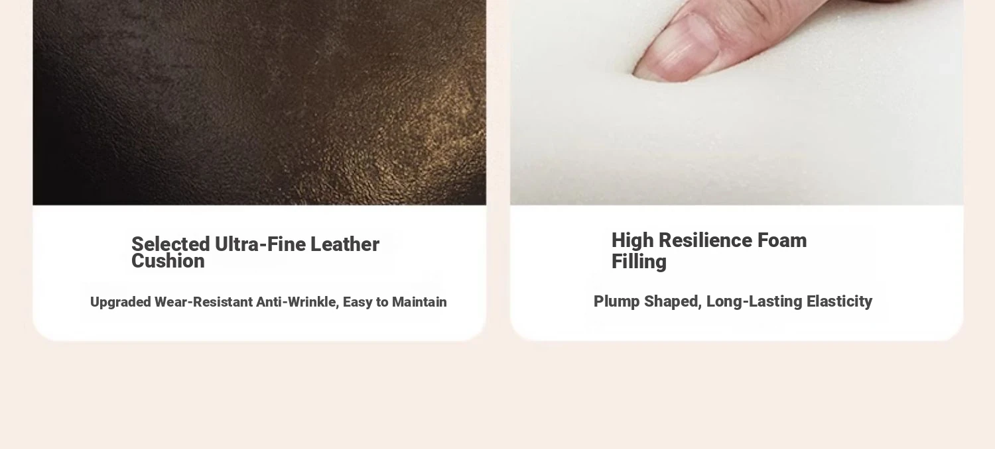
Task: Select the 'Selected Ultra-Fine Leather Cushion' heading
Action: pyautogui.click(x=255, y=252)
